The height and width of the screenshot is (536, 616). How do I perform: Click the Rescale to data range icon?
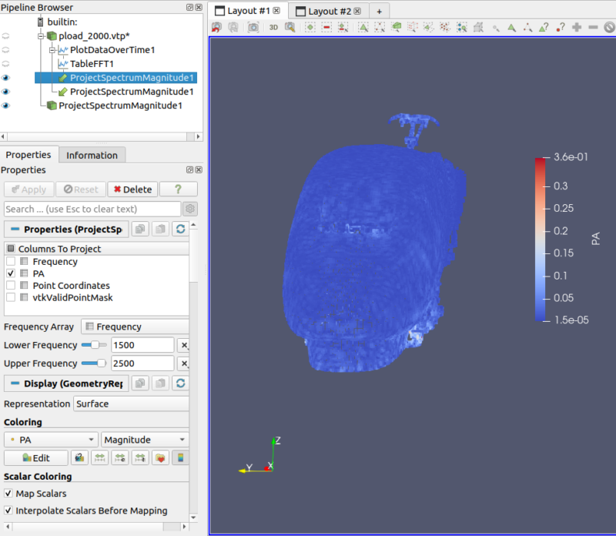pyautogui.click(x=99, y=457)
